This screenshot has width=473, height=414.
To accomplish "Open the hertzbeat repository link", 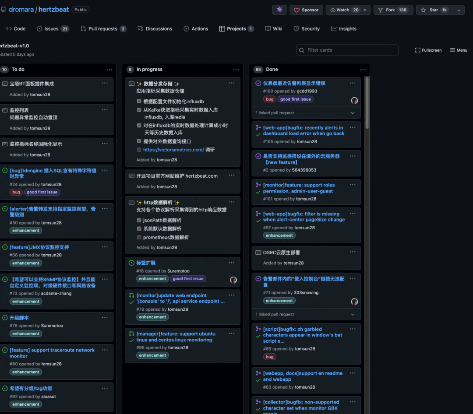I will point(54,9).
